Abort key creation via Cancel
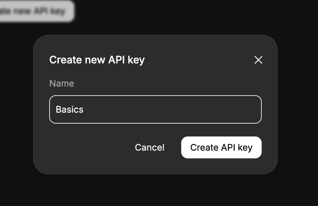Viewport: 318px width, 206px height. (149, 147)
